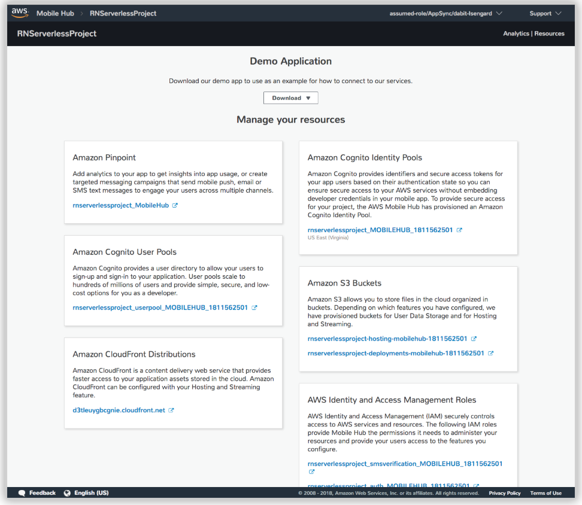Open rnserverlessproject_smsverification_MOBILEHUB_1811562501 role link
This screenshot has width=582, height=505.
point(405,464)
